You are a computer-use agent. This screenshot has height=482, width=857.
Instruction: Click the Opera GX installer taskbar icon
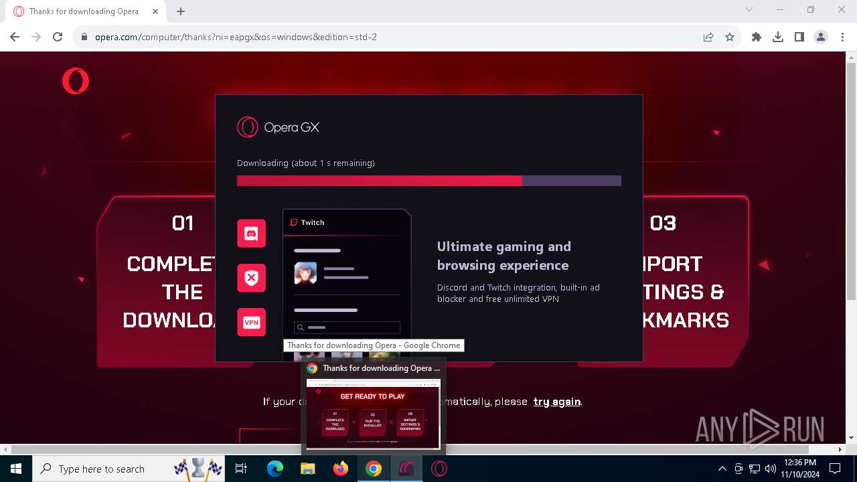coord(406,469)
